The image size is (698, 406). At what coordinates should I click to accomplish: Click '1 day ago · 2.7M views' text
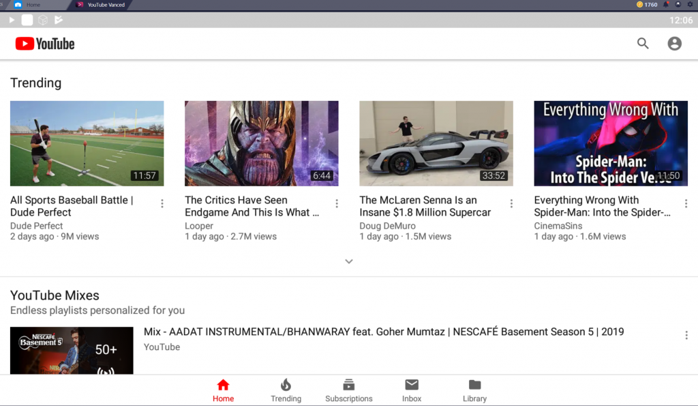point(230,237)
